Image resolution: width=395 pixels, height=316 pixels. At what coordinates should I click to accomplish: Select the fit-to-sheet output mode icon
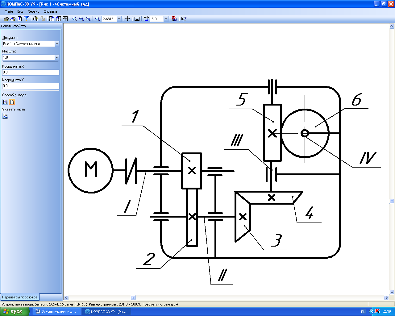[x=5, y=102]
